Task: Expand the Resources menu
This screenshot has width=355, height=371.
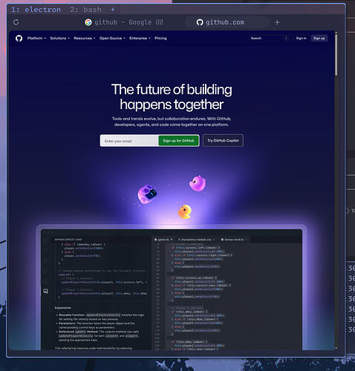Action: tap(85, 39)
